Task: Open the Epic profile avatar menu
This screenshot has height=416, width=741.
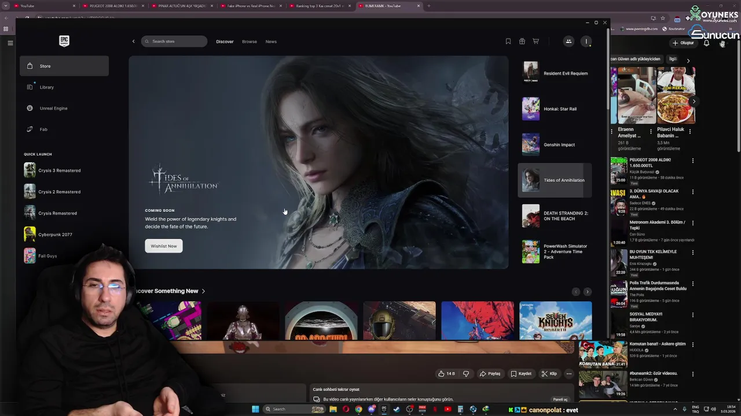Action: (x=586, y=42)
